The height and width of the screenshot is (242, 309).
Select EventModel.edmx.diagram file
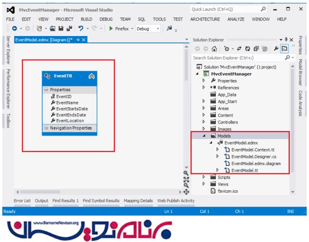[256, 164]
